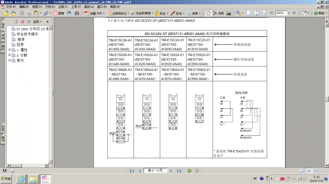This screenshot has height=184, width=329.
Task: Open the 安全 dropdown
Action: (x=162, y=13)
